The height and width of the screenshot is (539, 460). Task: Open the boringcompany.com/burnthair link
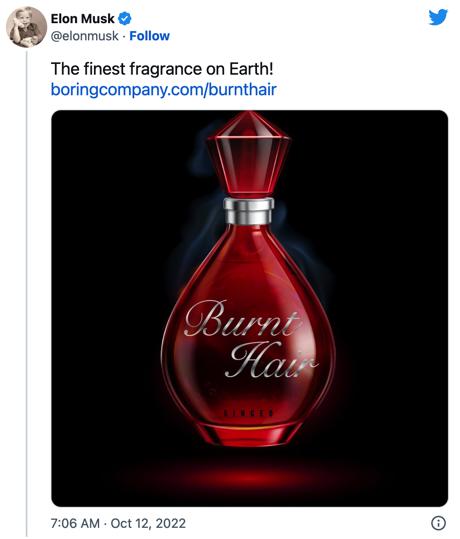pos(163,90)
